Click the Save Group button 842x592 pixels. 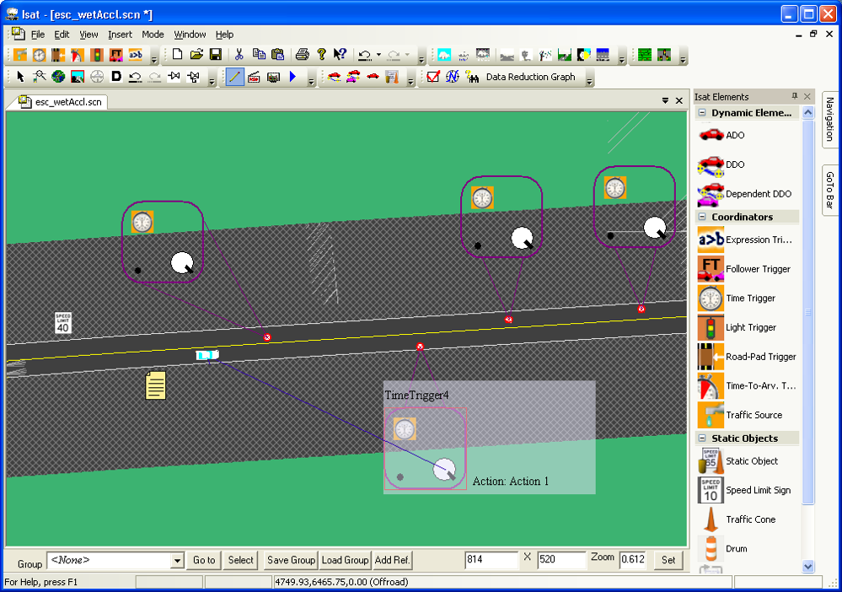291,560
